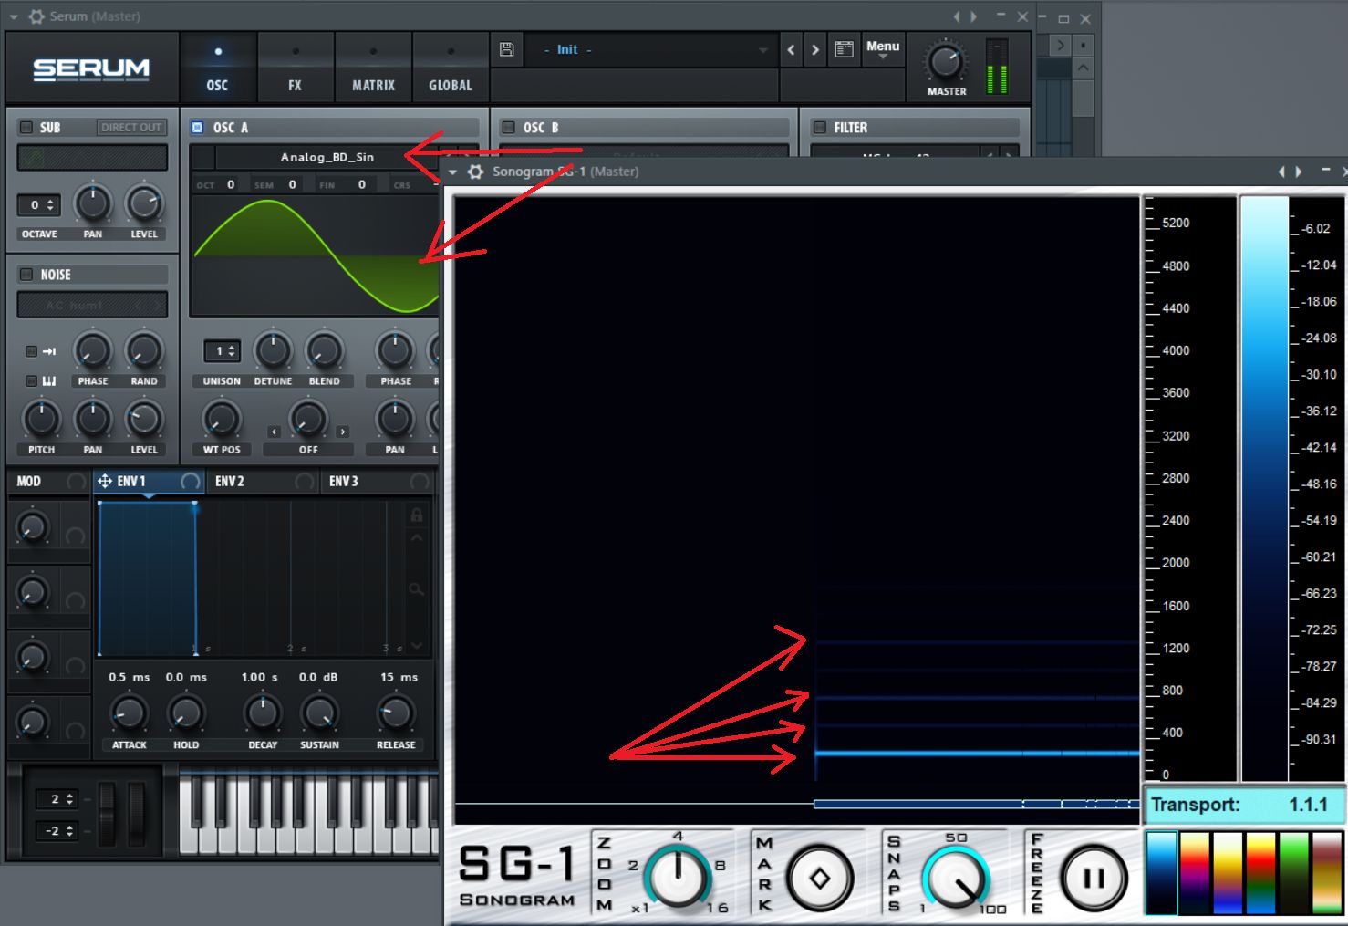Click the Mark diamond button in SG-1
This screenshot has width=1348, height=926.
(818, 878)
